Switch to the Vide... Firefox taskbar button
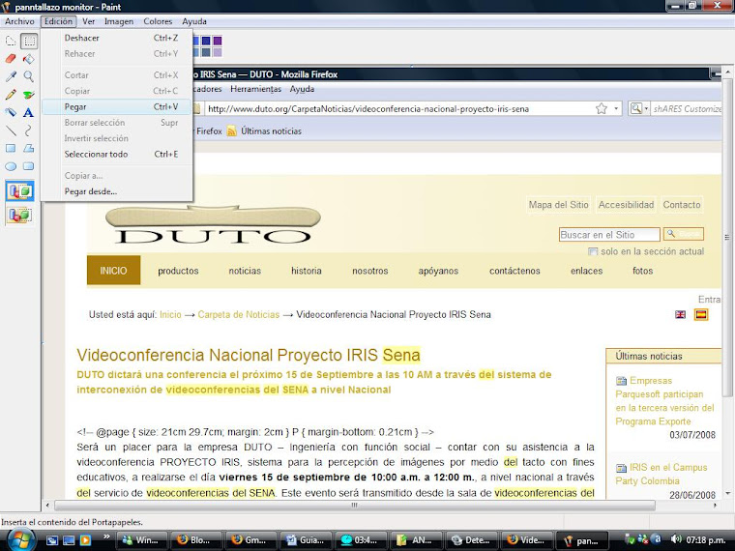The width and height of the screenshot is (735, 551). (x=526, y=540)
